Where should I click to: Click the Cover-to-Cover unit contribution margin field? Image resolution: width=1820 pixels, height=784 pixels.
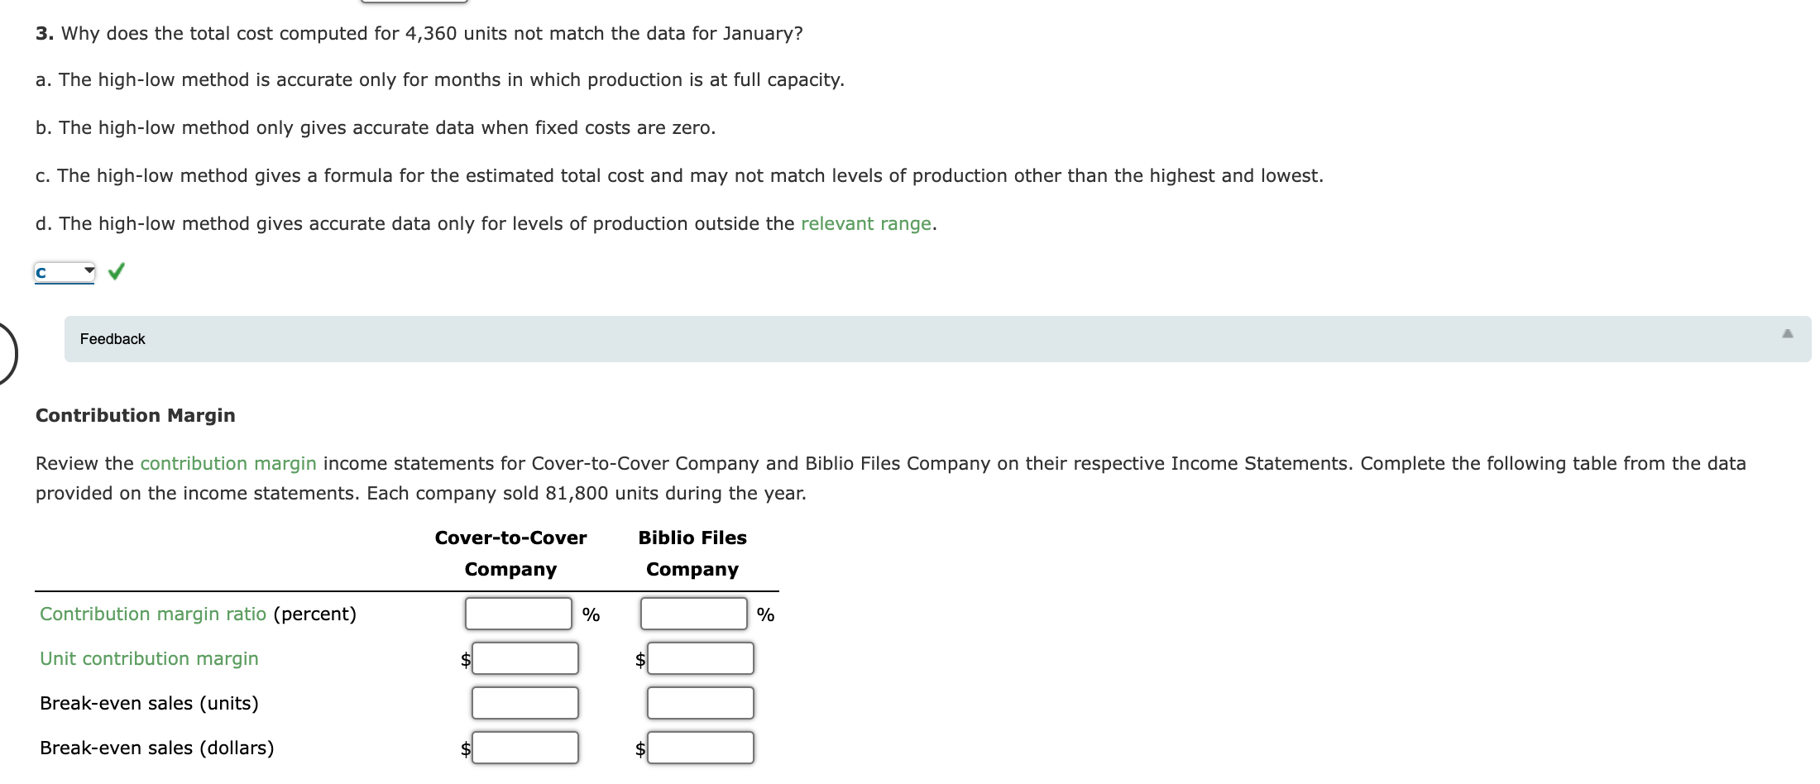click(524, 658)
